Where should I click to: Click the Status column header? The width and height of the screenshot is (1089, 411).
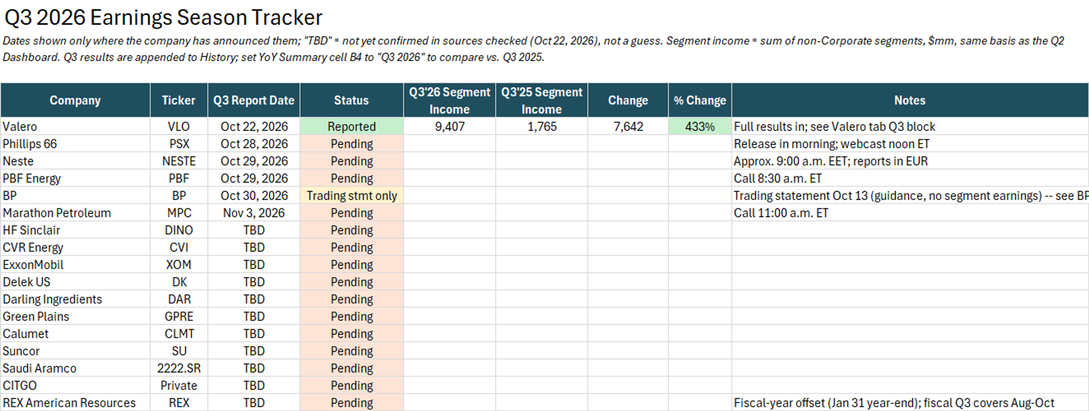(351, 100)
